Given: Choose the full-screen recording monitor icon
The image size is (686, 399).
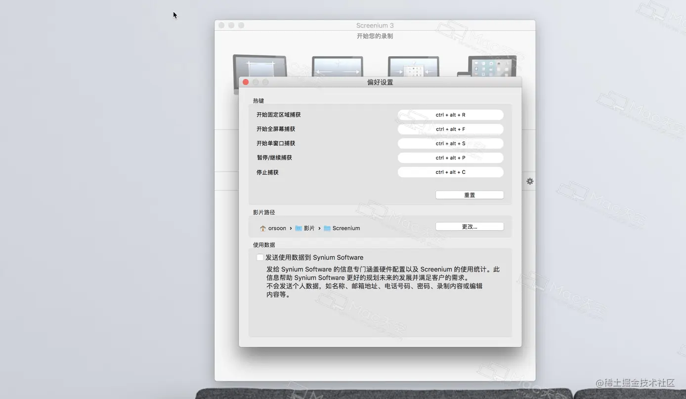Looking at the screenshot, I should [338, 66].
